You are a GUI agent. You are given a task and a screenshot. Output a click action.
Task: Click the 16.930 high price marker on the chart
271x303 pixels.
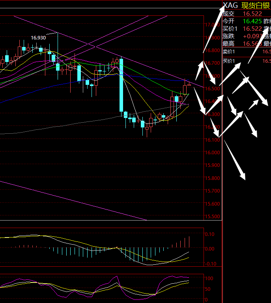38,38
